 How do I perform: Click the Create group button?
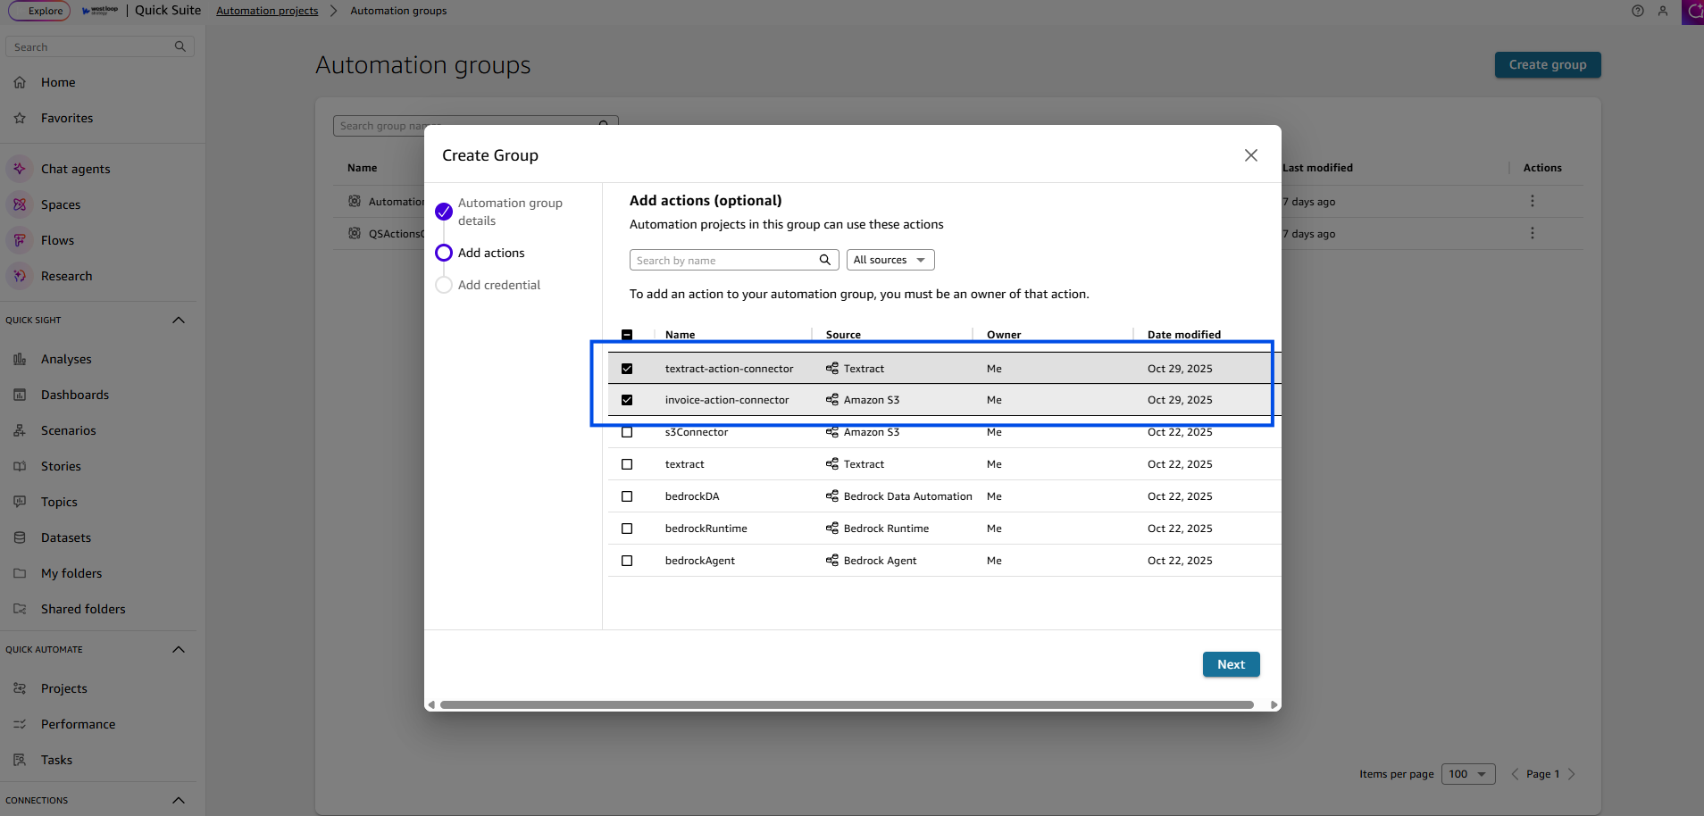pyautogui.click(x=1548, y=64)
